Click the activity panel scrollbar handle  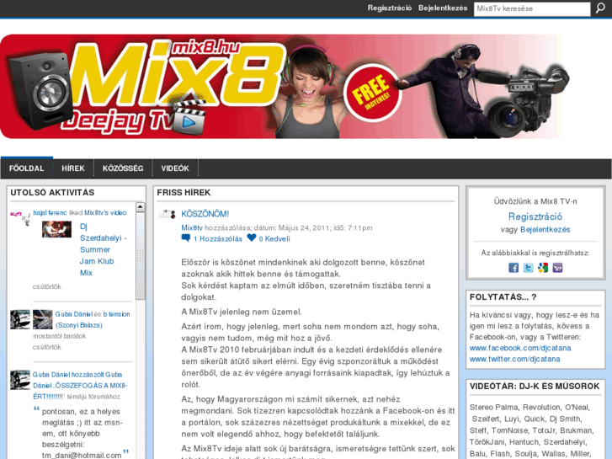pyautogui.click(x=141, y=256)
